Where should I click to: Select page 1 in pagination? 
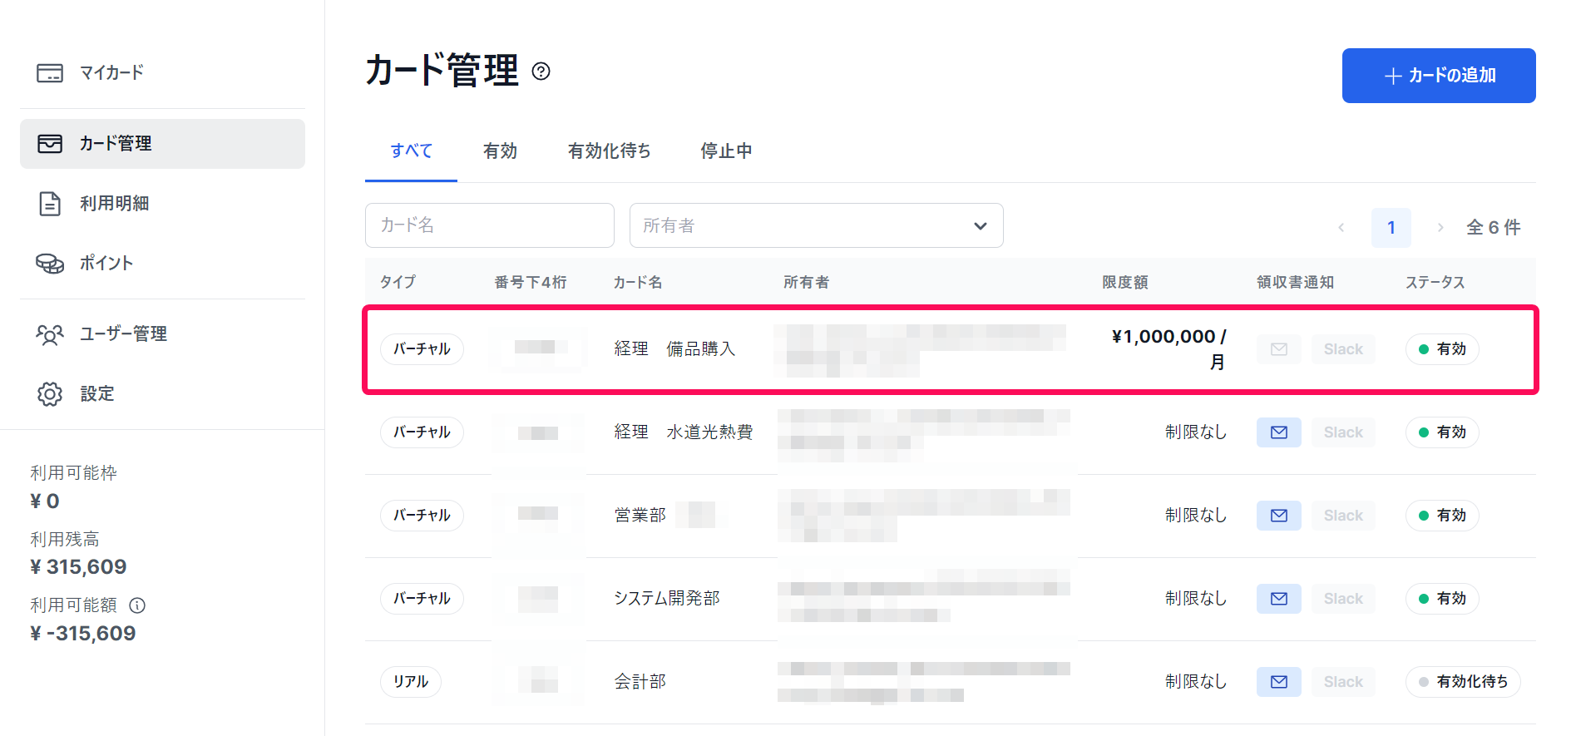pyautogui.click(x=1391, y=227)
